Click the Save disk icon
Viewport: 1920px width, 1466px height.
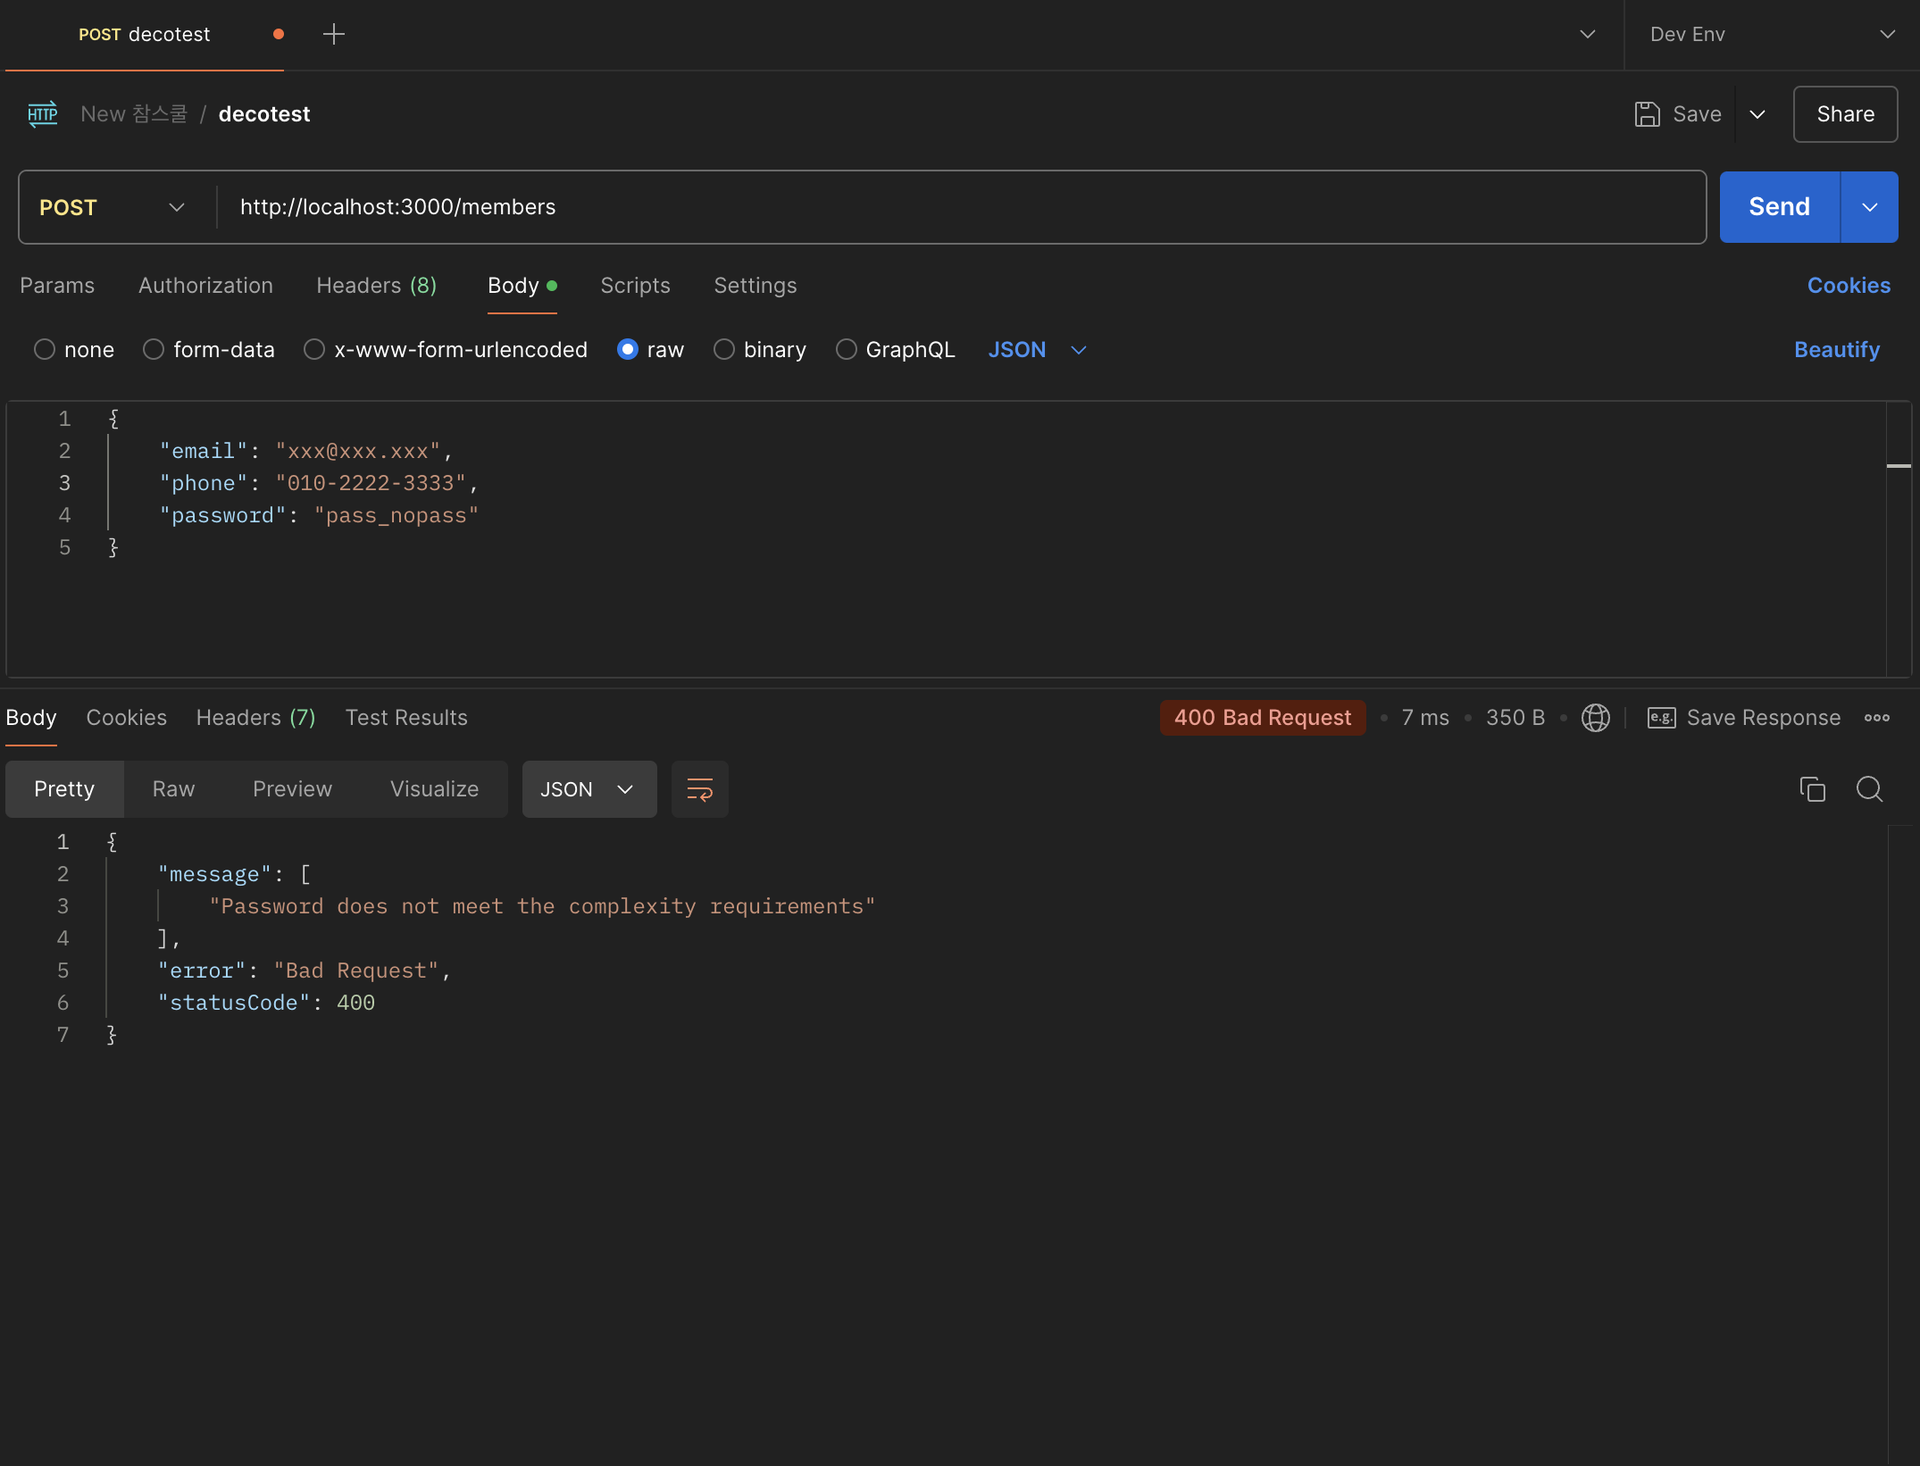pos(1647,114)
